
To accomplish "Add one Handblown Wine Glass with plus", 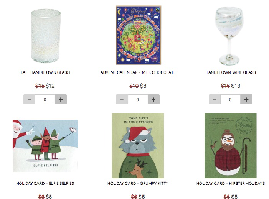I will coord(246,99).
